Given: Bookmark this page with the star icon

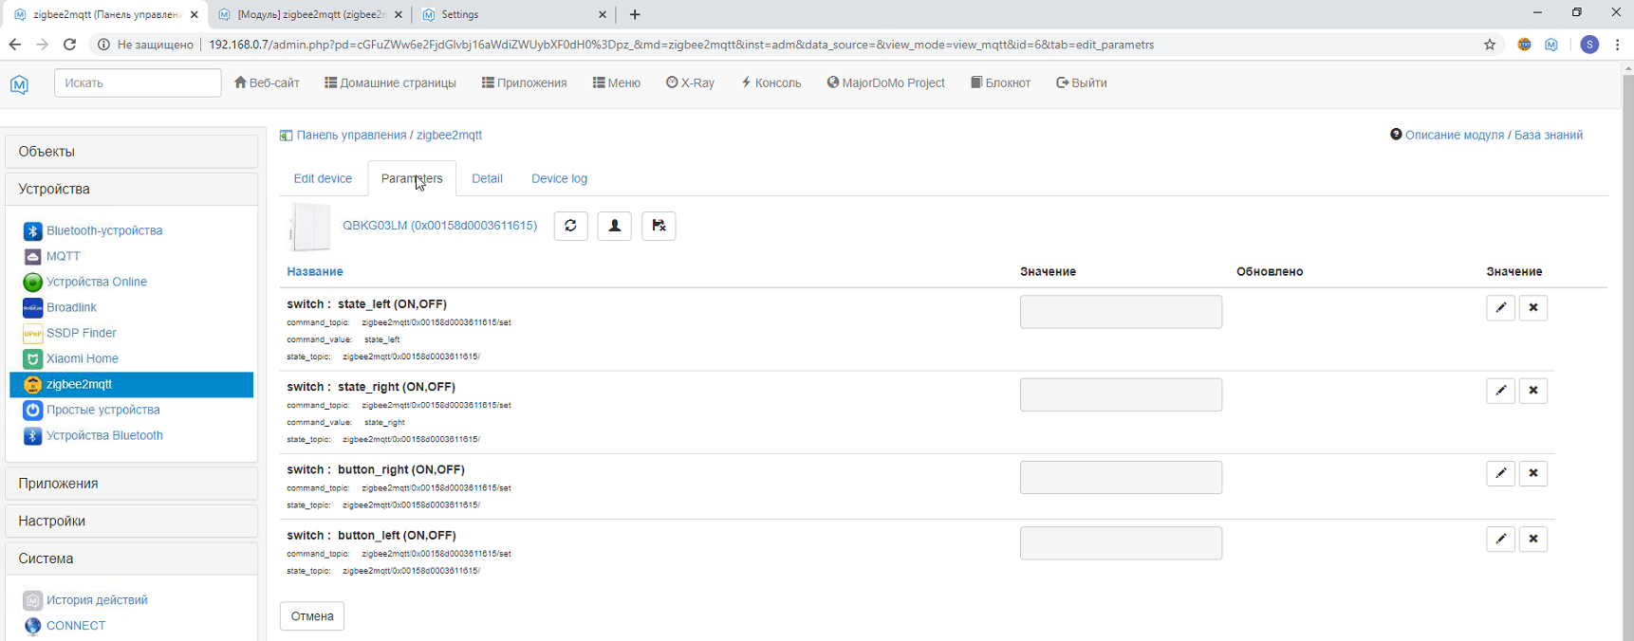Looking at the screenshot, I should click(1490, 45).
